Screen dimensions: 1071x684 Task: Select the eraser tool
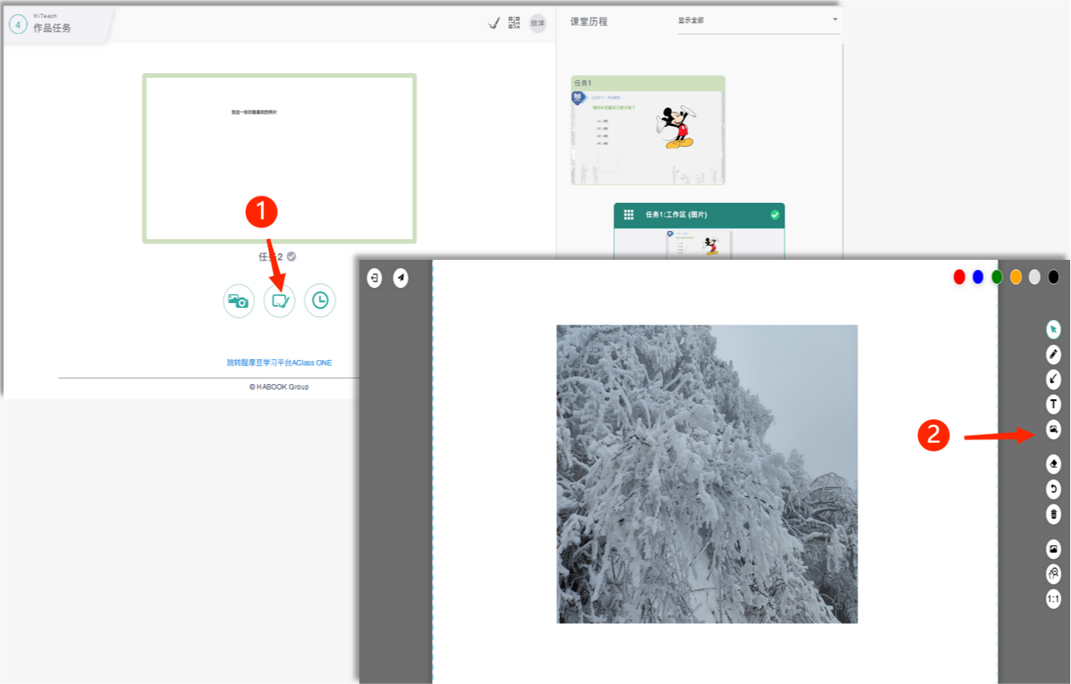(1053, 464)
